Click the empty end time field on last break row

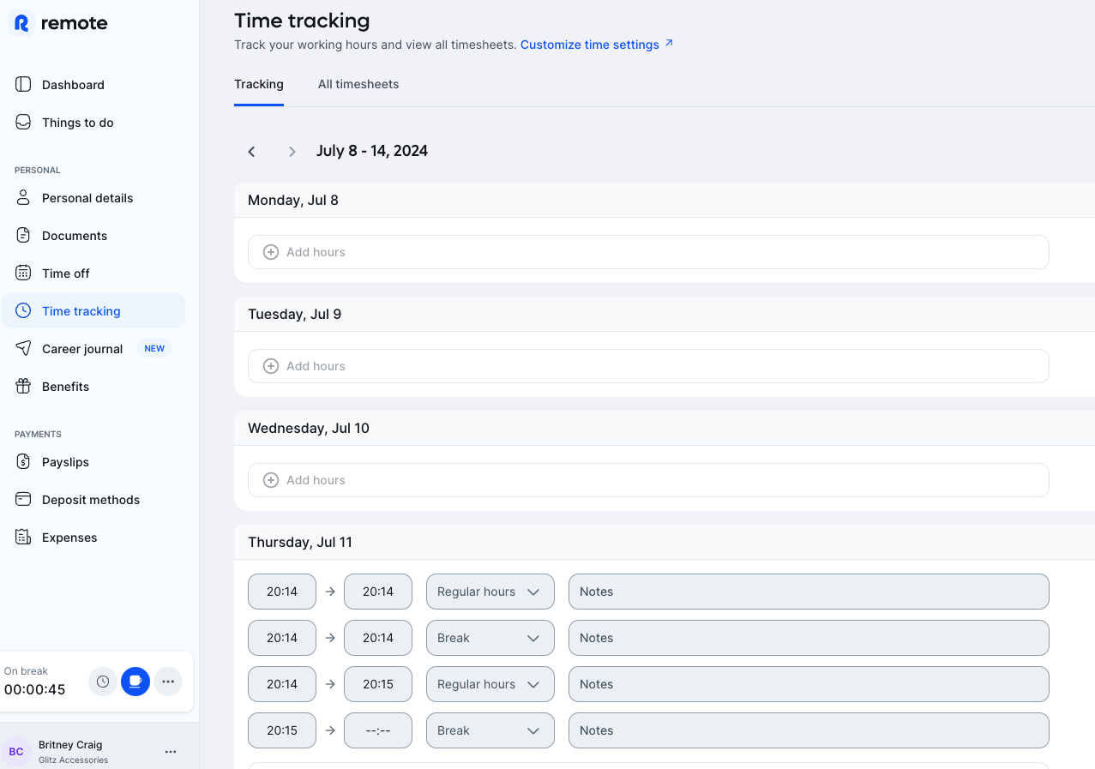click(x=377, y=730)
